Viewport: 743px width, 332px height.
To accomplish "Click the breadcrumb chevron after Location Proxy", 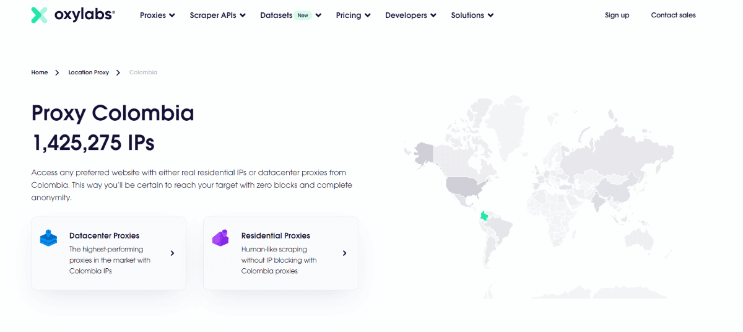I will pos(118,72).
